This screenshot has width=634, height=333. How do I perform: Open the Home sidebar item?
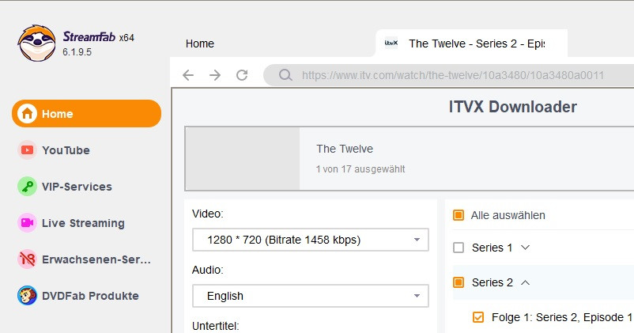86,114
